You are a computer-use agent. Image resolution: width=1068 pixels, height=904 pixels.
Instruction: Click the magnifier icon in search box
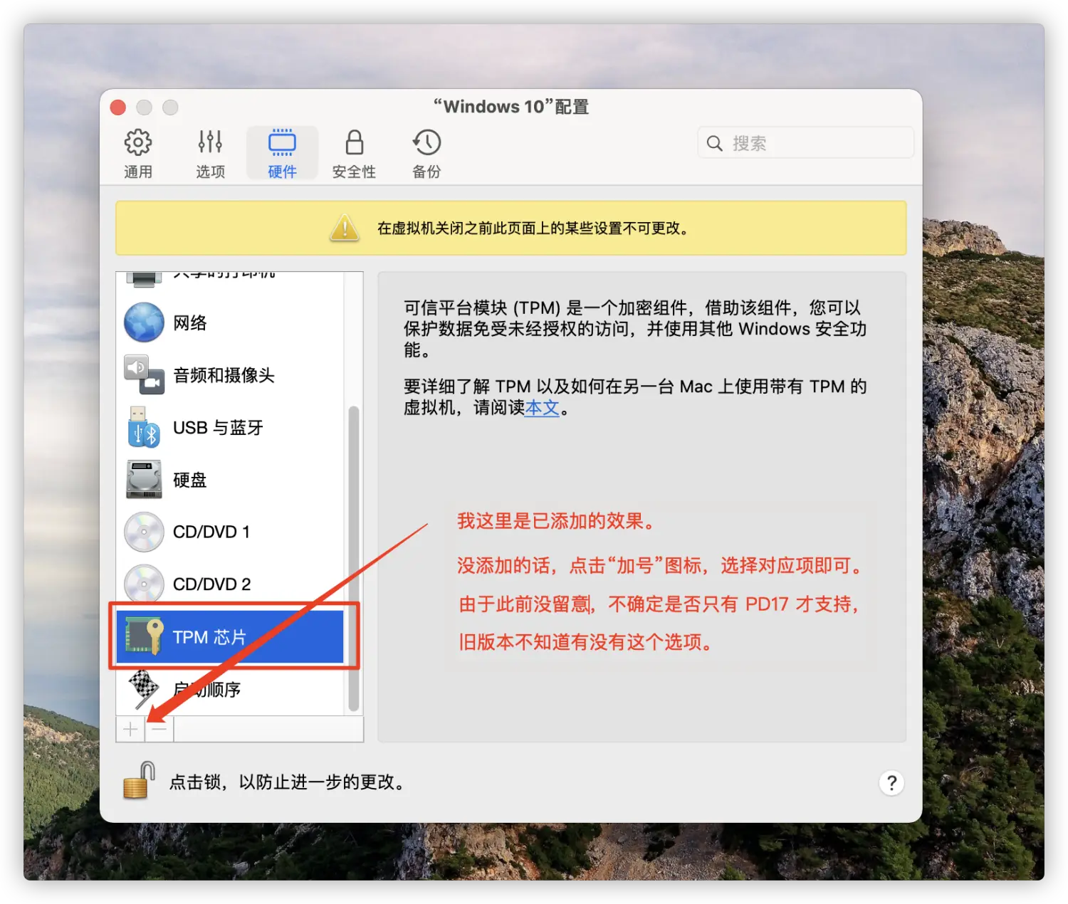tap(714, 143)
